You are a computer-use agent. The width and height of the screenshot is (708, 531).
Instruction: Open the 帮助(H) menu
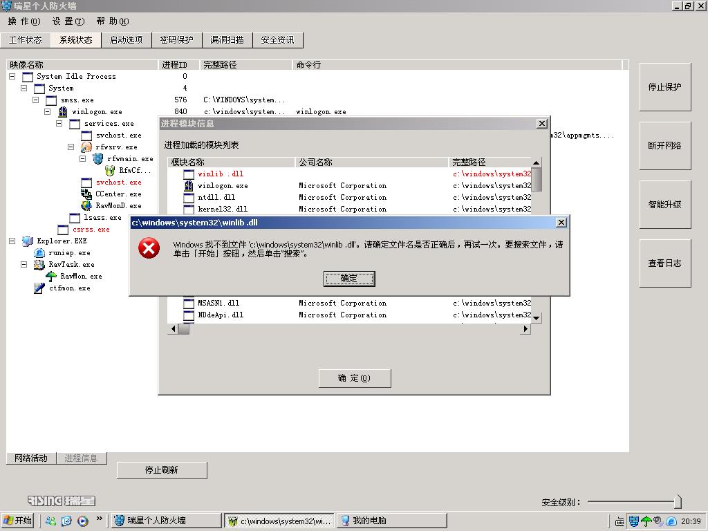click(x=113, y=21)
